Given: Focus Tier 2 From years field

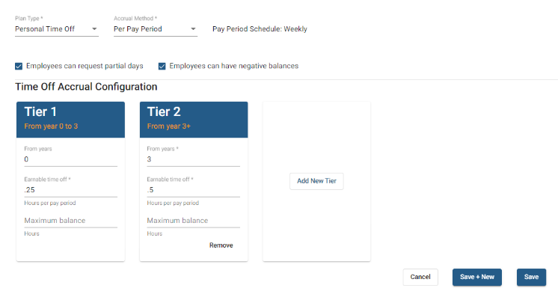Looking at the screenshot, I should pyautogui.click(x=193, y=159).
